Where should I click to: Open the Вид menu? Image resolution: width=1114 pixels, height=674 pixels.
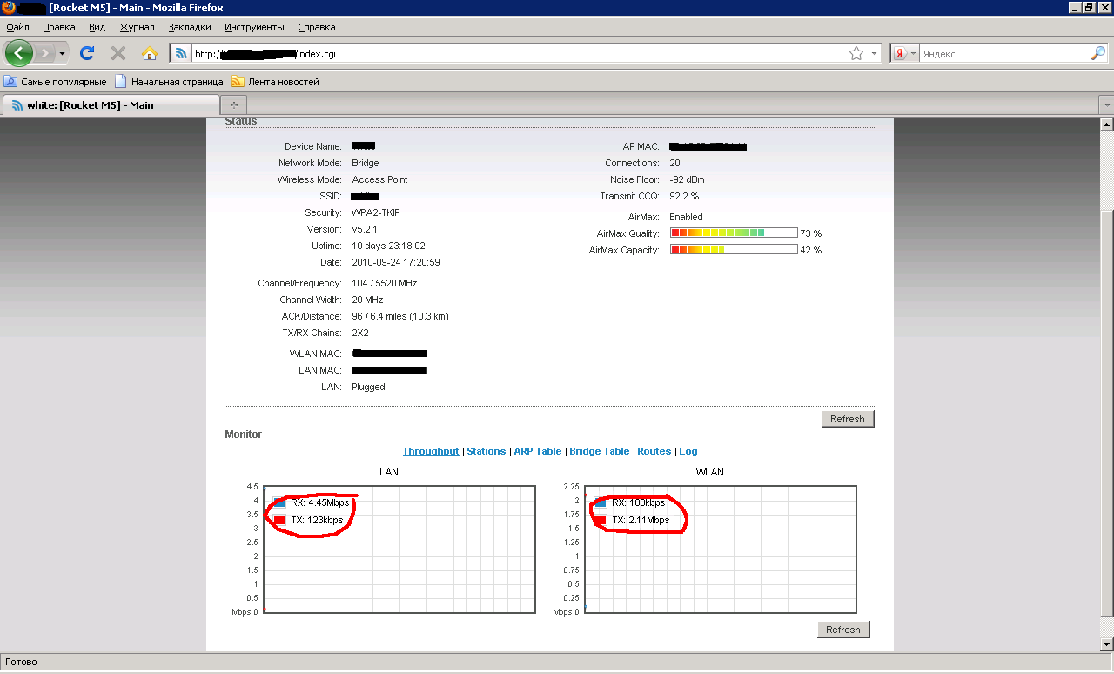[x=97, y=27]
